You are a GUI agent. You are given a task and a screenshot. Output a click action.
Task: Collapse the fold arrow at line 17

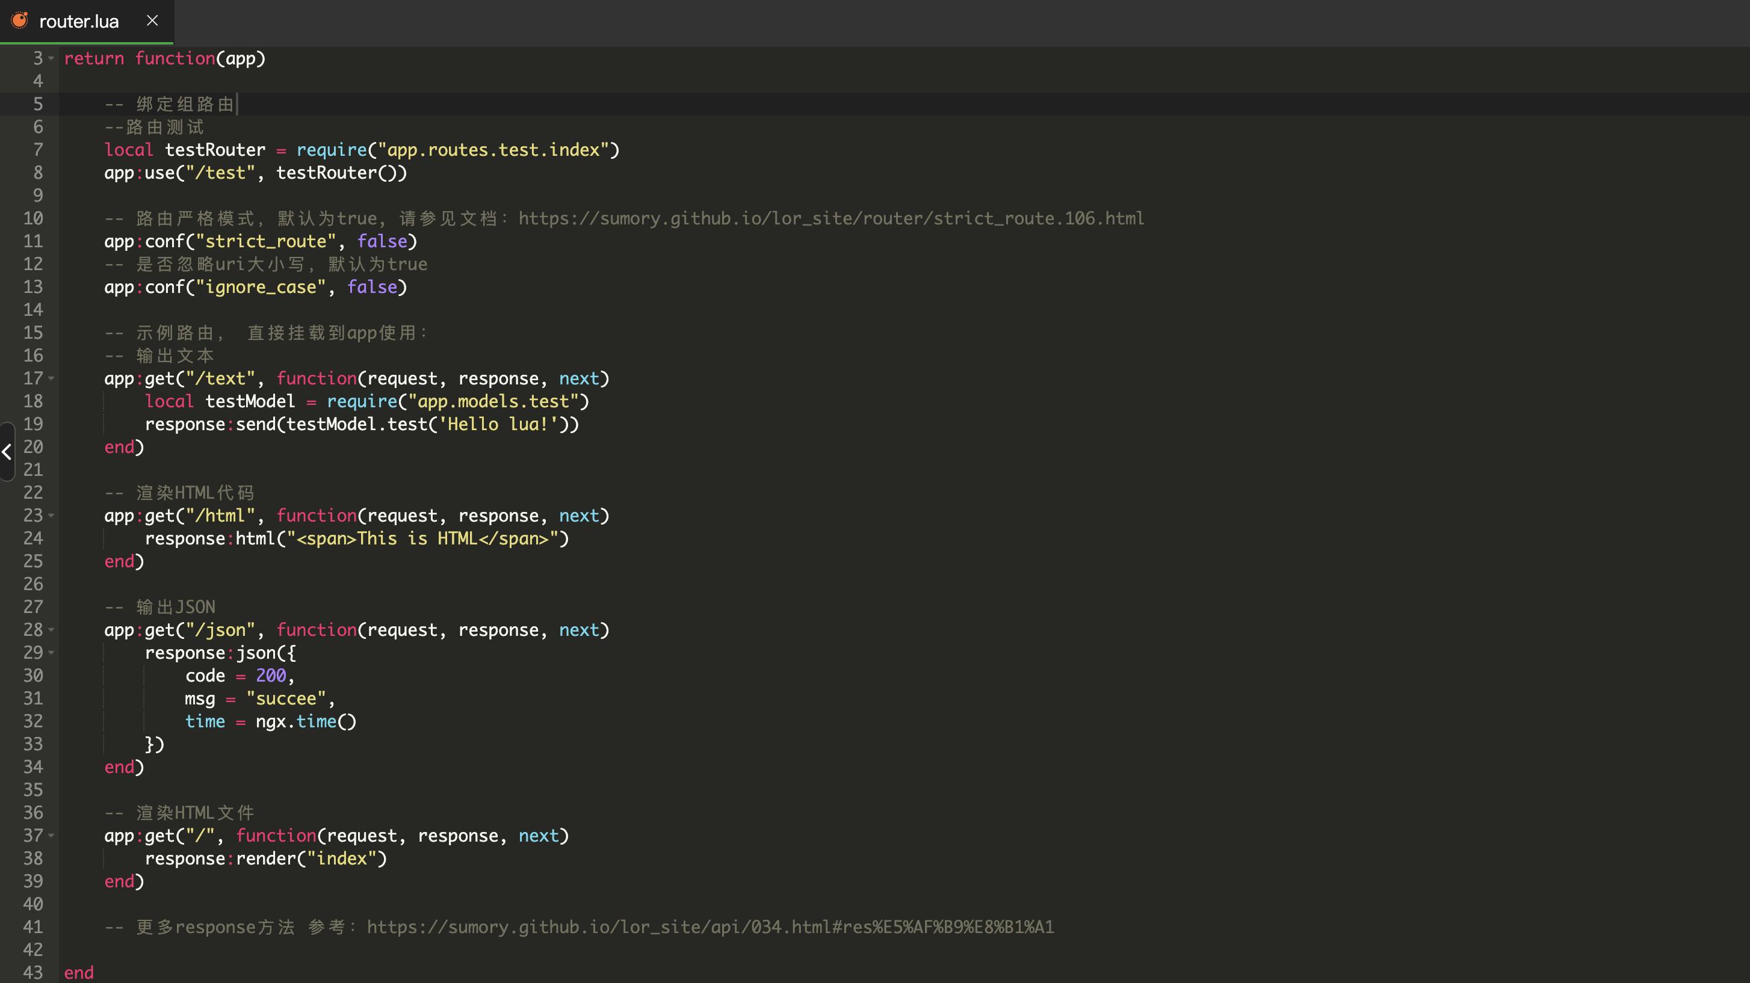pos(52,378)
